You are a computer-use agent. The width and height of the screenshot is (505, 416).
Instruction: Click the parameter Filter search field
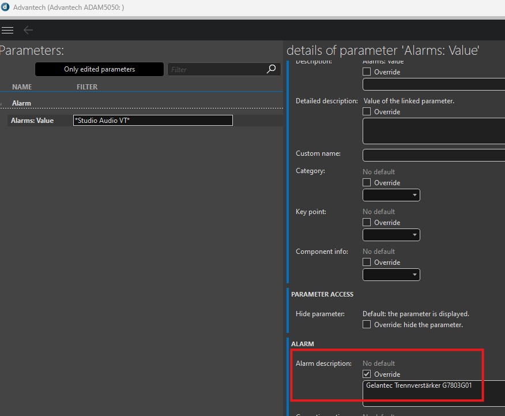pos(216,69)
